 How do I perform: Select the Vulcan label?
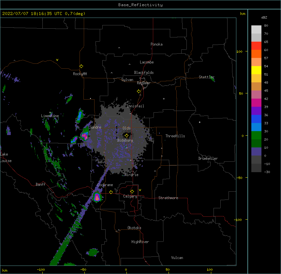click(x=177, y=258)
